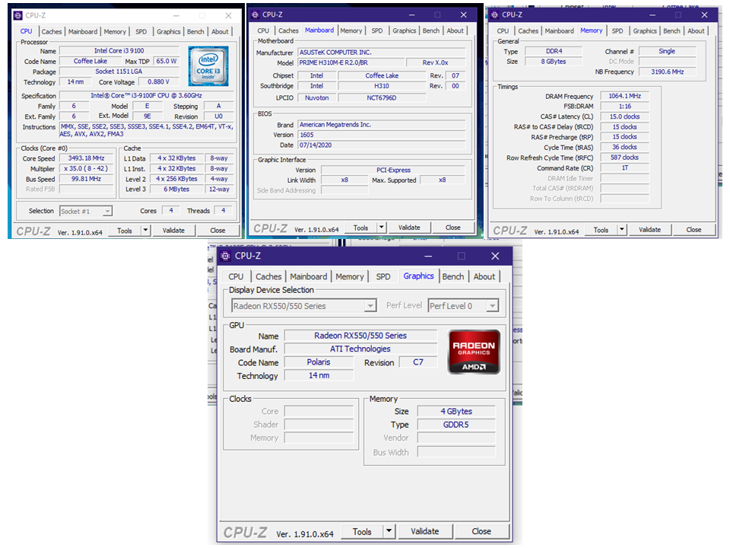Open the Caches tab in the Graphics window
The height and width of the screenshot is (548, 730).
pos(268,276)
